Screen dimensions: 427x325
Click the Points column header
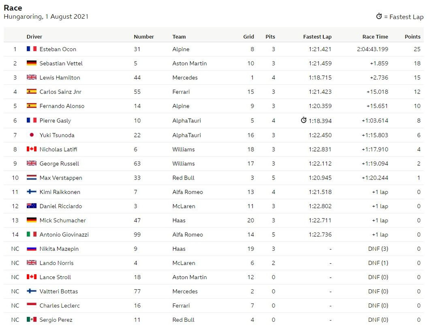(x=412, y=37)
